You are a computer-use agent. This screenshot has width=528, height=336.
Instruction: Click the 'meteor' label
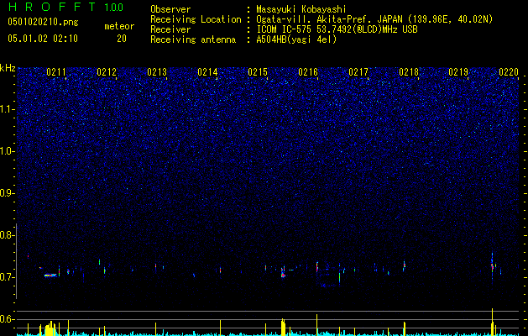tap(119, 26)
